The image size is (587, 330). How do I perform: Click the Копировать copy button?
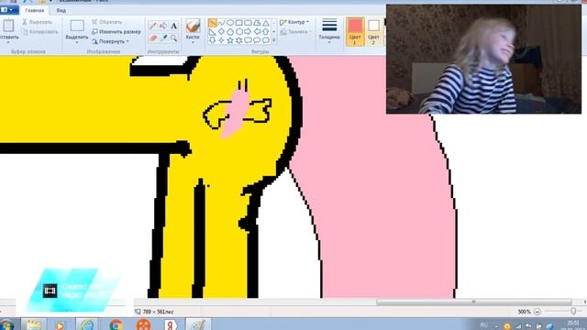(40, 32)
